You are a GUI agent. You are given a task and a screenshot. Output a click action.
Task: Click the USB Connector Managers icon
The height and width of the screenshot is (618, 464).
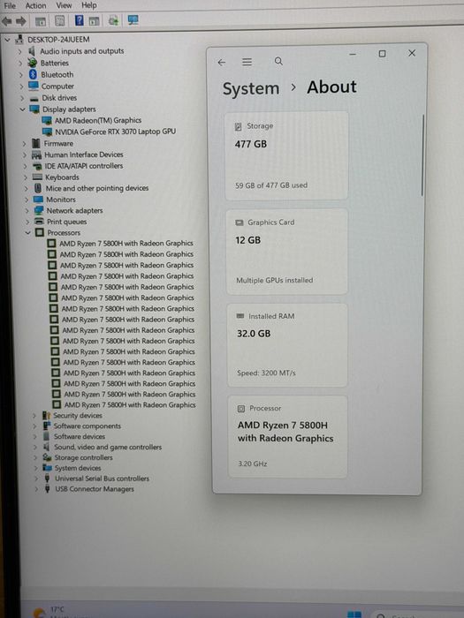click(x=48, y=489)
